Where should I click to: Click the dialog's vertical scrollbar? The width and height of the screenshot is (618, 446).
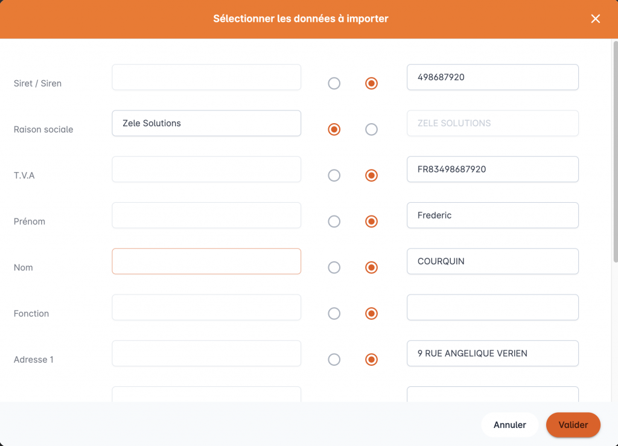[615, 151]
